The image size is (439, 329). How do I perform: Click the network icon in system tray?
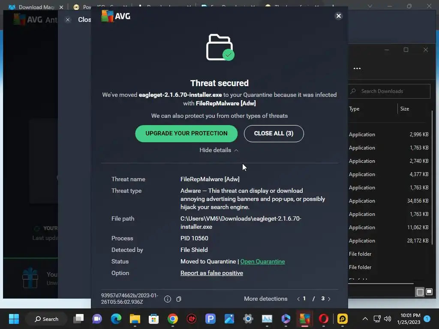tap(377, 319)
